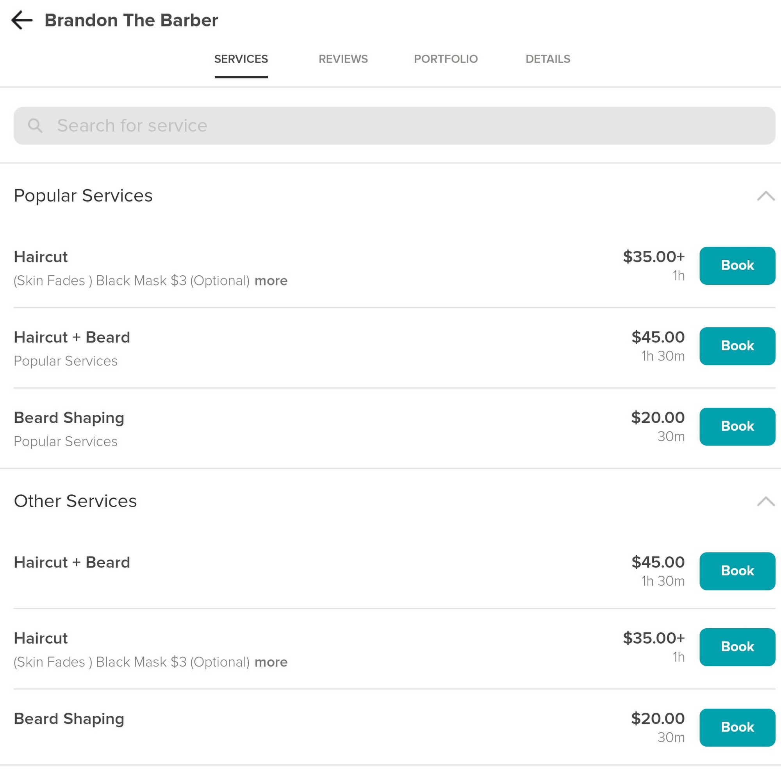Open the Other Services Beard Shaping title
The image size is (781, 781).
69,719
